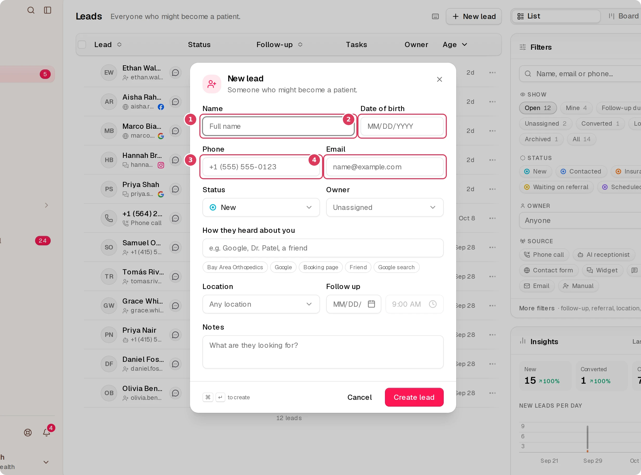This screenshot has height=475, width=641.
Task: Open chat bubble for Ethan Wal... row
Action: 175,73
